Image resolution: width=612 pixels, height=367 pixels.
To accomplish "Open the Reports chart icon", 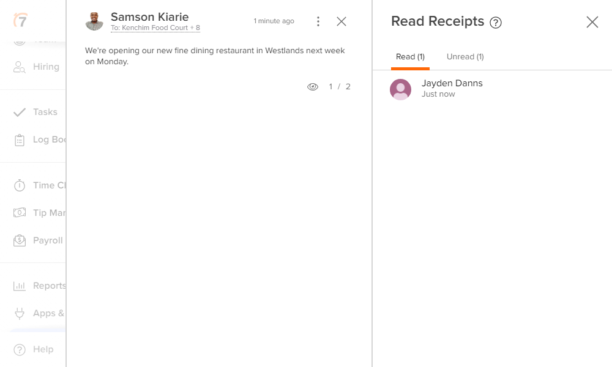I will point(20,286).
